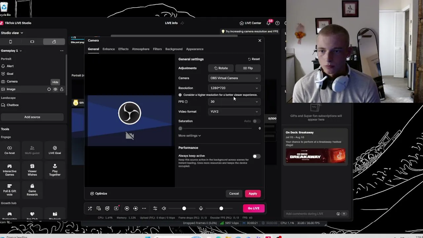Image resolution: width=423 pixels, height=238 pixels.
Task: Open more toolbar options (three dots)
Action: pos(144,209)
